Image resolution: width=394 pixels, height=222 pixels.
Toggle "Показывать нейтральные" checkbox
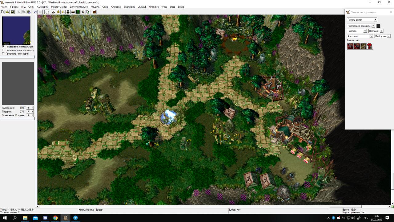(x=3, y=47)
